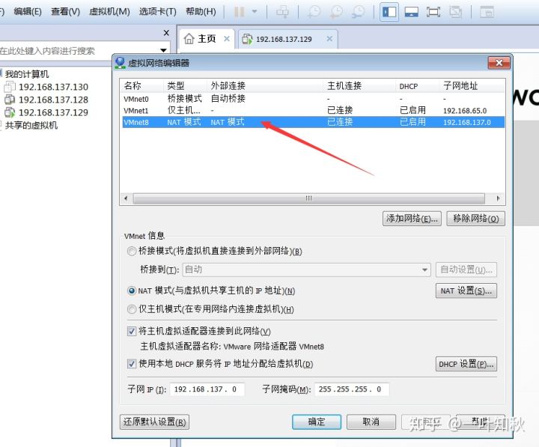Image resolution: width=539 pixels, height=447 pixels.
Task: Switch to the 192.168.137.129 tab
Action: (284, 39)
